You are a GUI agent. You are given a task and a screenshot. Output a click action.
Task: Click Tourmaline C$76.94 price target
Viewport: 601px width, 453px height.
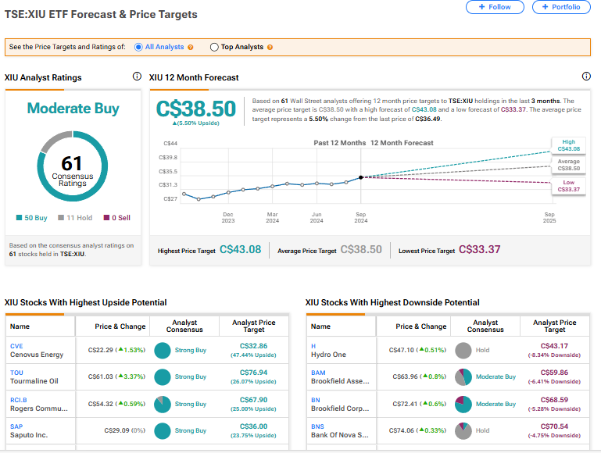tap(253, 373)
